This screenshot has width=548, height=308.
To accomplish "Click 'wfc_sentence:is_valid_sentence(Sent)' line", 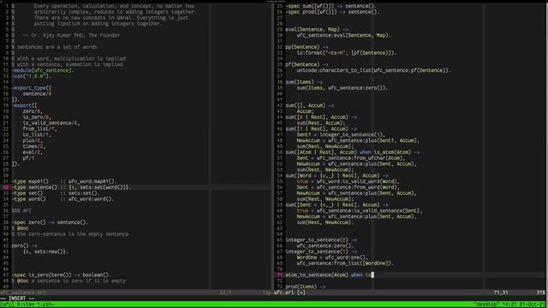I will pos(360,210).
